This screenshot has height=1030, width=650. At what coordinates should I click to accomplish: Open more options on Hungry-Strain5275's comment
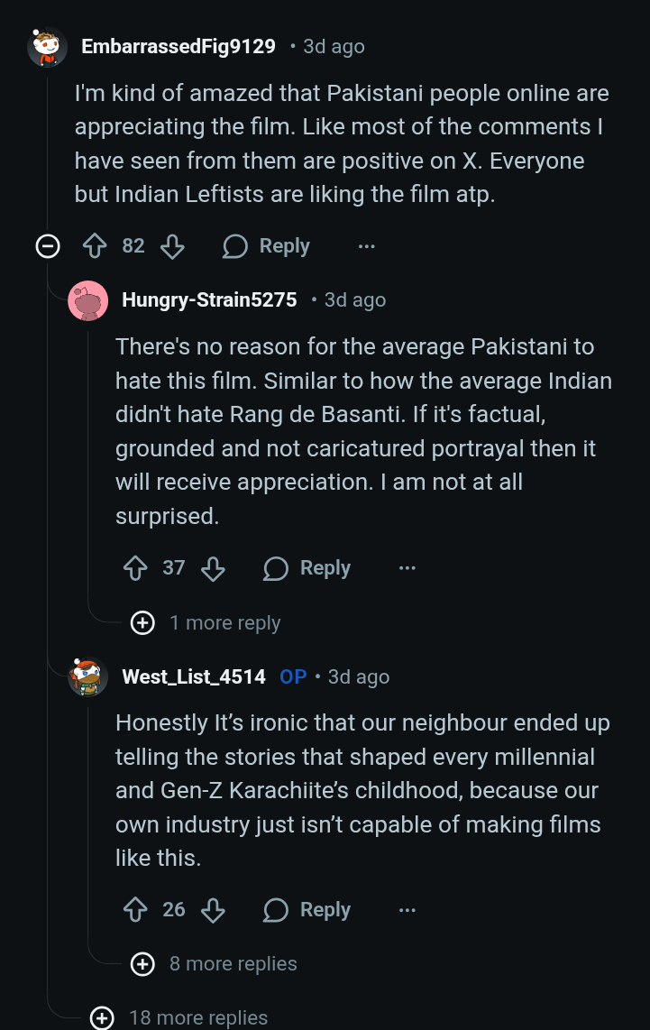(x=407, y=568)
